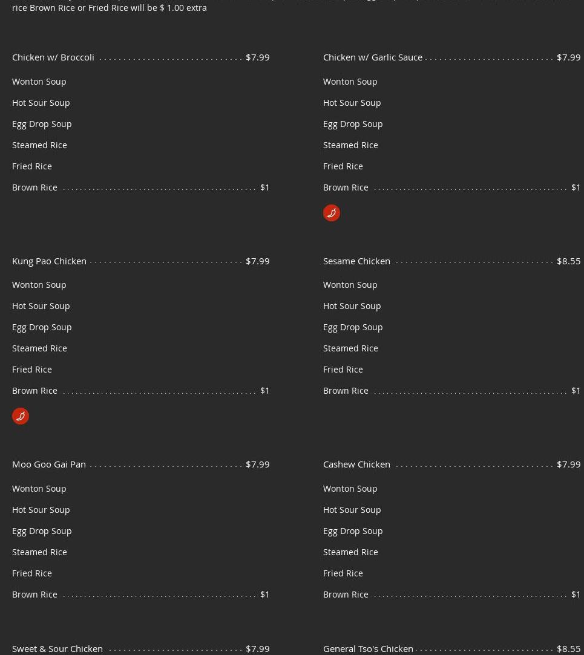
Task: Choose the Sesame Chicken dish title
Action: (x=356, y=261)
